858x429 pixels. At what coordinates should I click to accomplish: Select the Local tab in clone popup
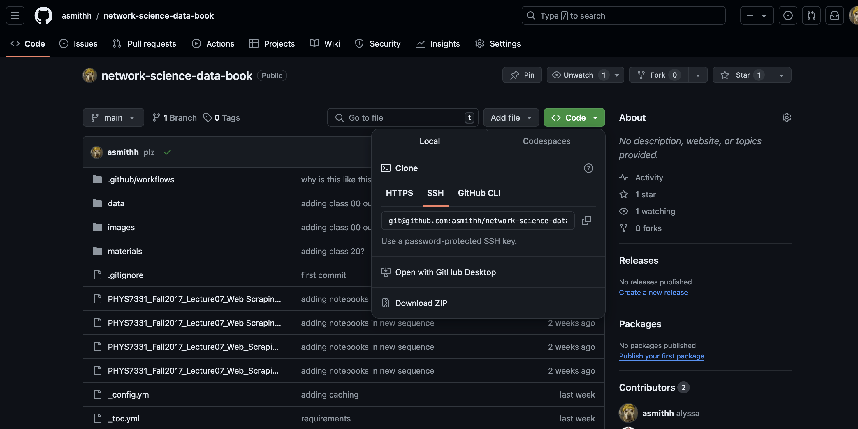click(x=430, y=141)
